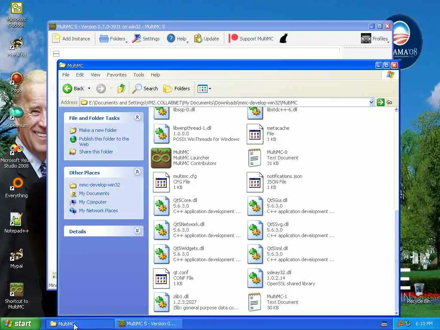Select Qt5Xml.dll file icon
This screenshot has width=440, height=330.
pyautogui.click(x=255, y=254)
